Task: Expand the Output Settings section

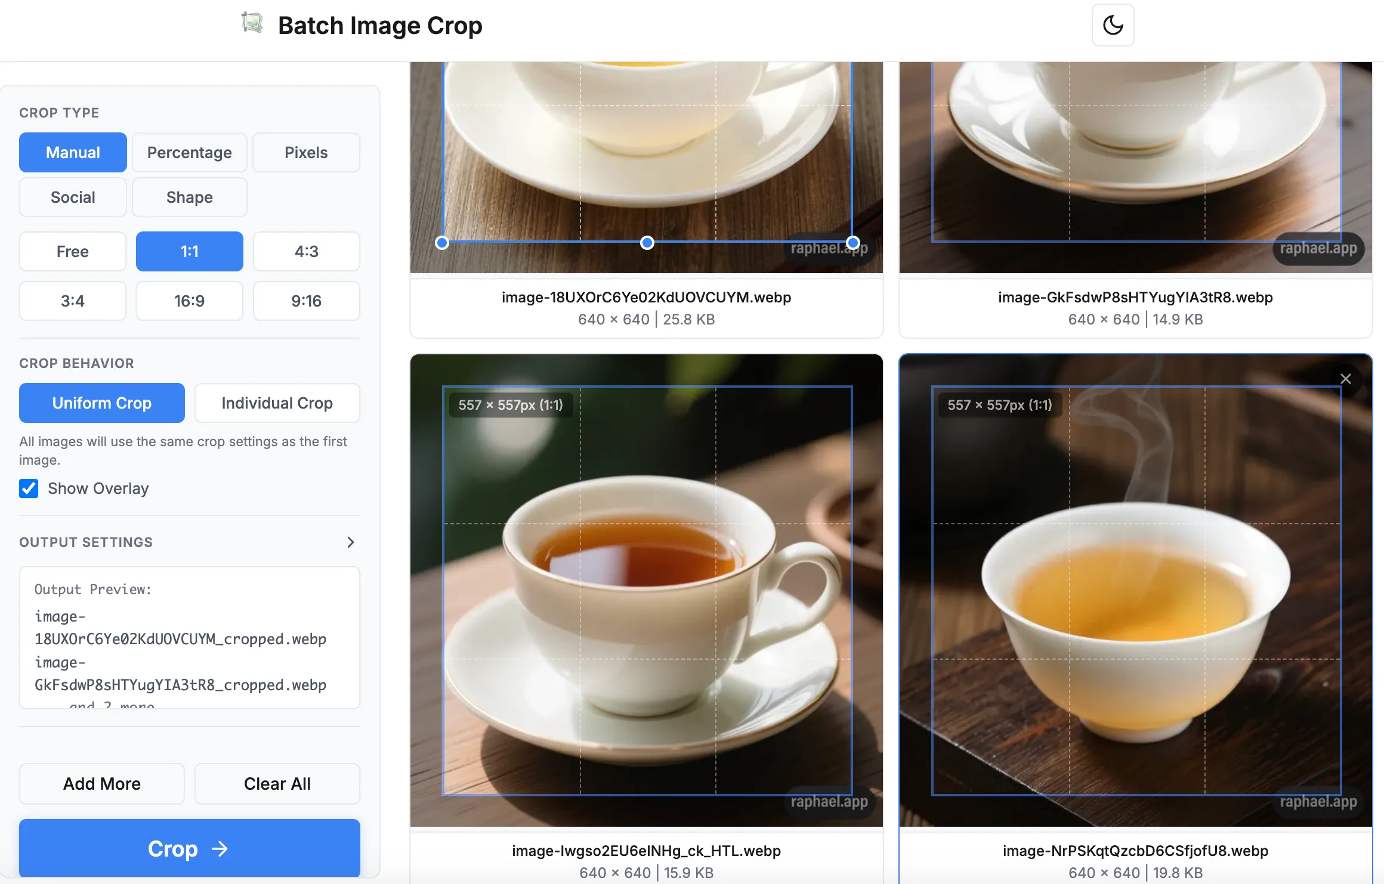Action: (x=351, y=542)
